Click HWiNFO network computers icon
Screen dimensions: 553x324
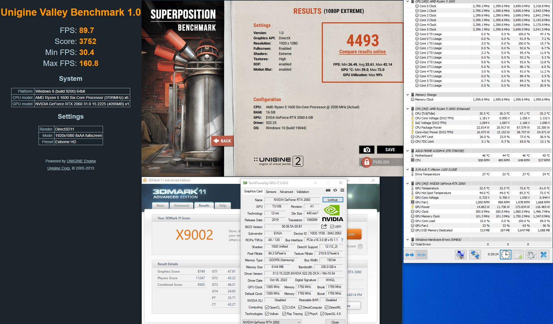pos(475,255)
